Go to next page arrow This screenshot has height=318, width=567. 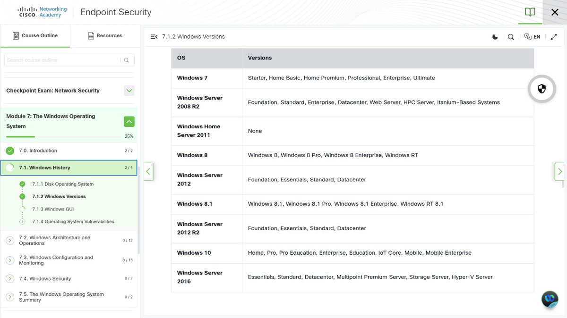point(560,171)
